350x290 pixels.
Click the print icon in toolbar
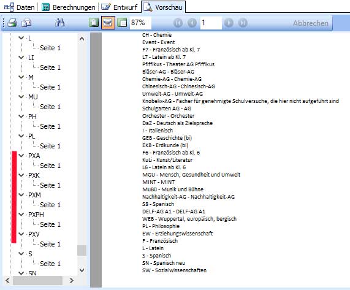coord(12,23)
